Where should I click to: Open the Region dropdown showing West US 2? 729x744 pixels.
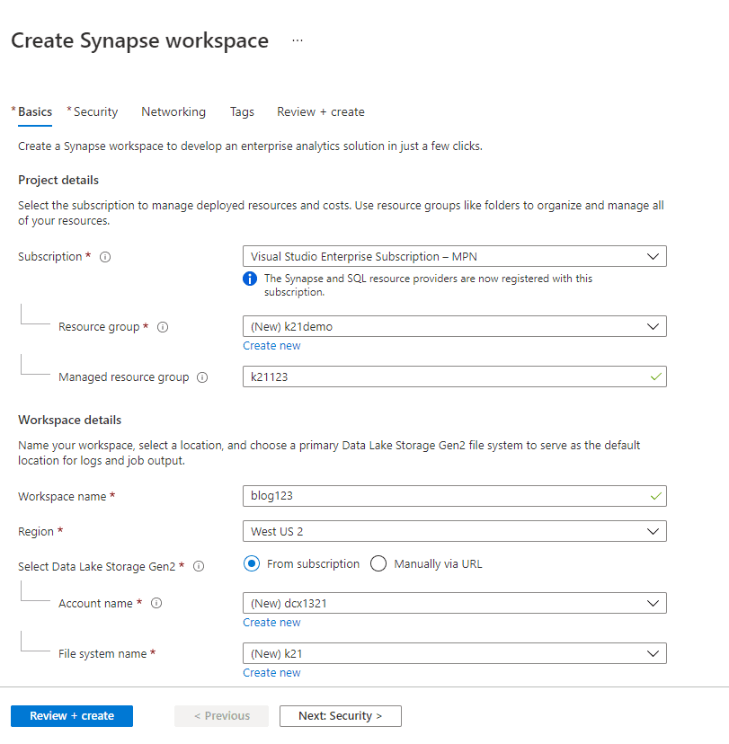coord(454,531)
